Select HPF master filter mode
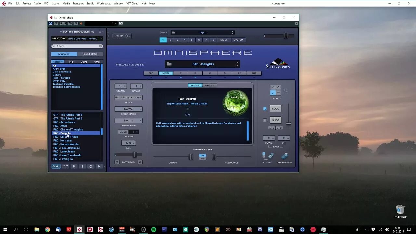 (202, 159)
